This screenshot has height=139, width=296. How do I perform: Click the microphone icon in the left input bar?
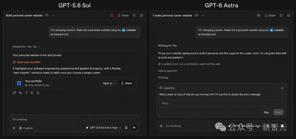(x=126, y=128)
